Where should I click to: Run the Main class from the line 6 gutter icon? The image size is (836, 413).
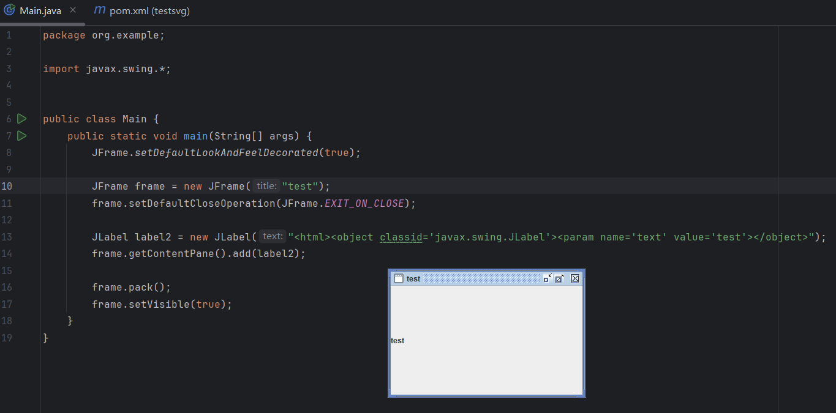[x=22, y=119]
